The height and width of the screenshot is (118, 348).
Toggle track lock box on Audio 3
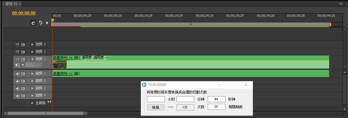(28, 88)
